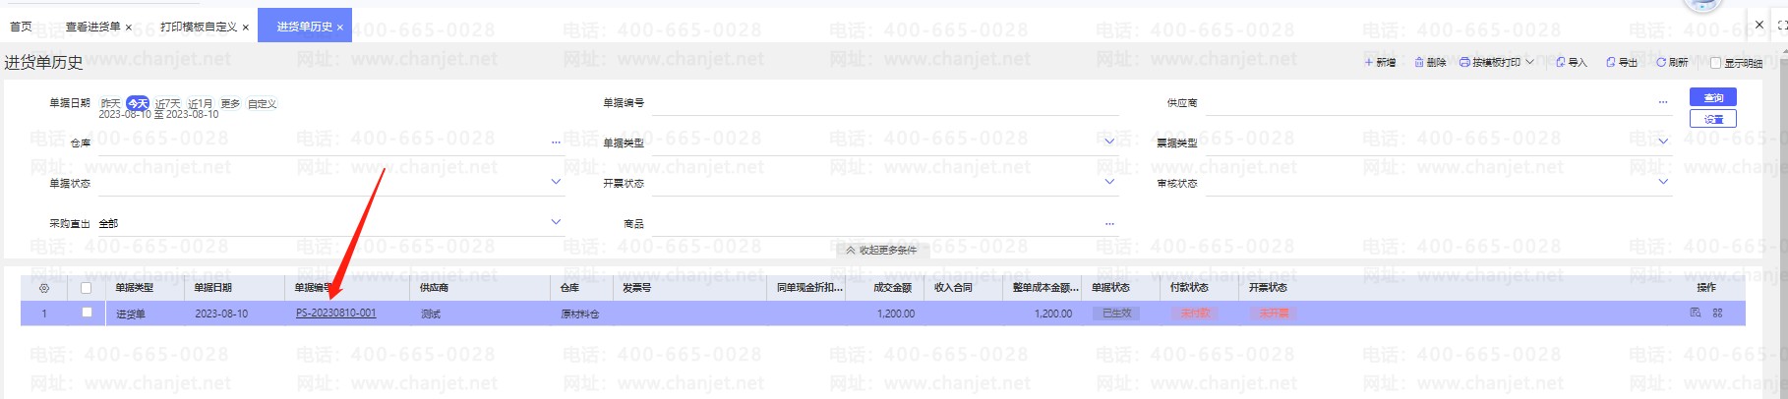This screenshot has width=1788, height=399.
Task: Select the 近7天 date quick filter
Action: click(x=167, y=103)
